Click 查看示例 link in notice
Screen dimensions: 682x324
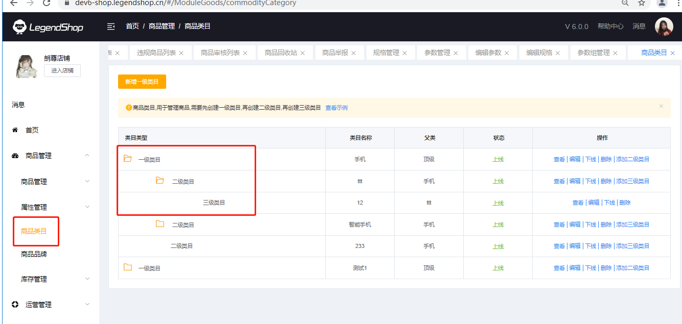(336, 108)
